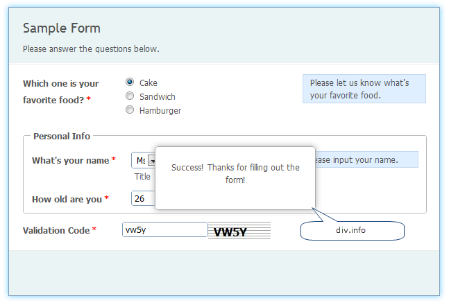This screenshot has height=305, width=449.
Task: Click the div.info callout bubble
Action: [353, 230]
